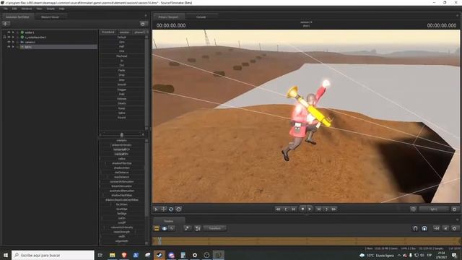Viewport: 462px width, 260px height.
Task: Apply the Smooth procedural preset
Action: (x=122, y=84)
